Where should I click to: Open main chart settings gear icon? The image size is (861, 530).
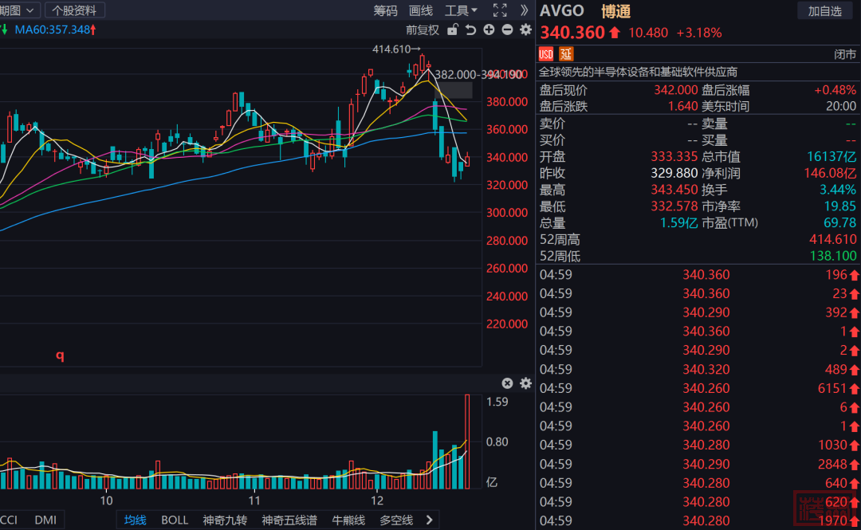point(525,30)
